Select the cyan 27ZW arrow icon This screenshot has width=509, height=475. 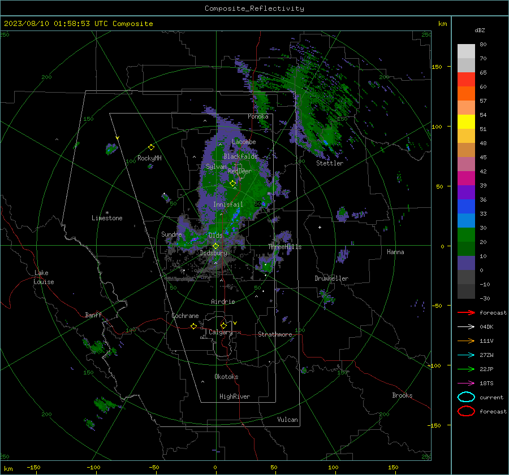(x=466, y=355)
